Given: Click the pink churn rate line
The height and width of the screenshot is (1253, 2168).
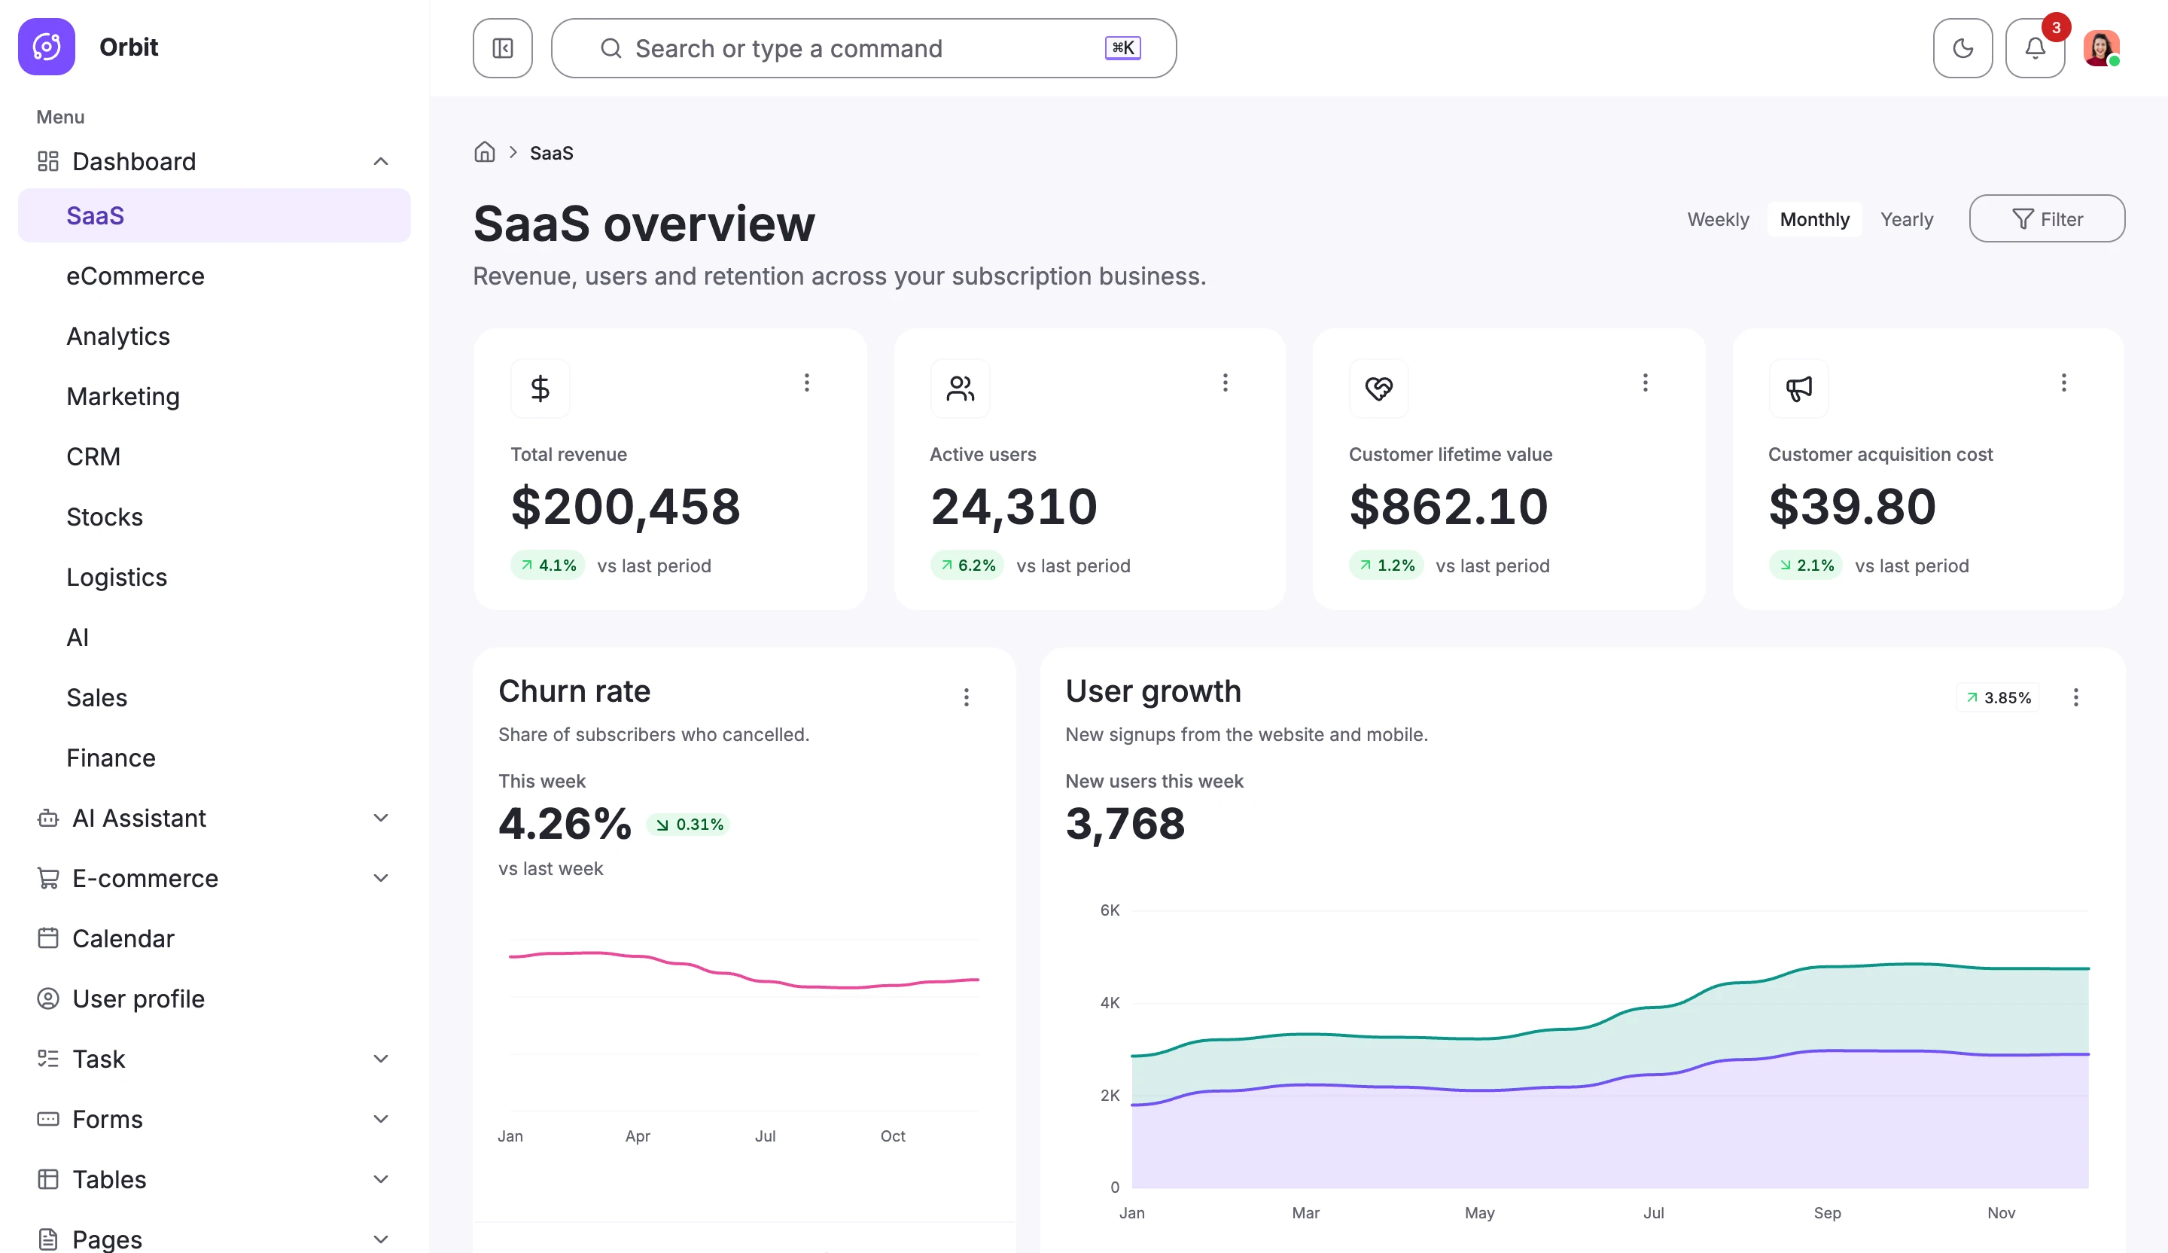Looking at the screenshot, I should (744, 976).
